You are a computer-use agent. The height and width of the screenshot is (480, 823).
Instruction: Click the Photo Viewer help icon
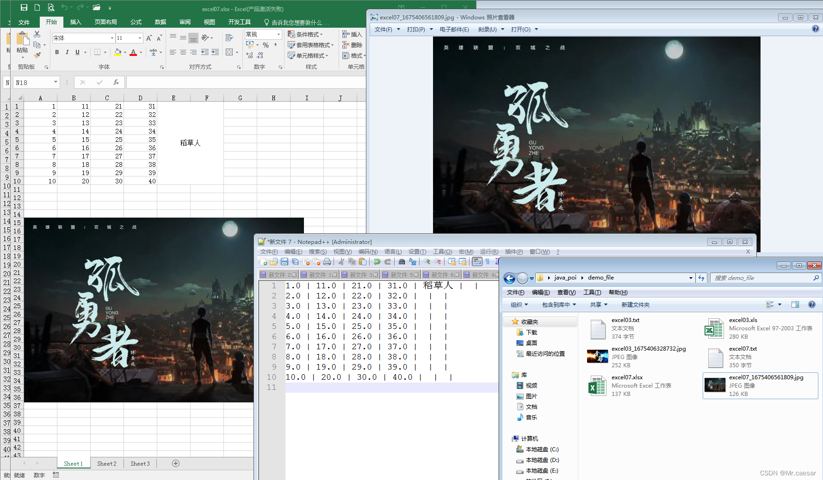(815, 29)
